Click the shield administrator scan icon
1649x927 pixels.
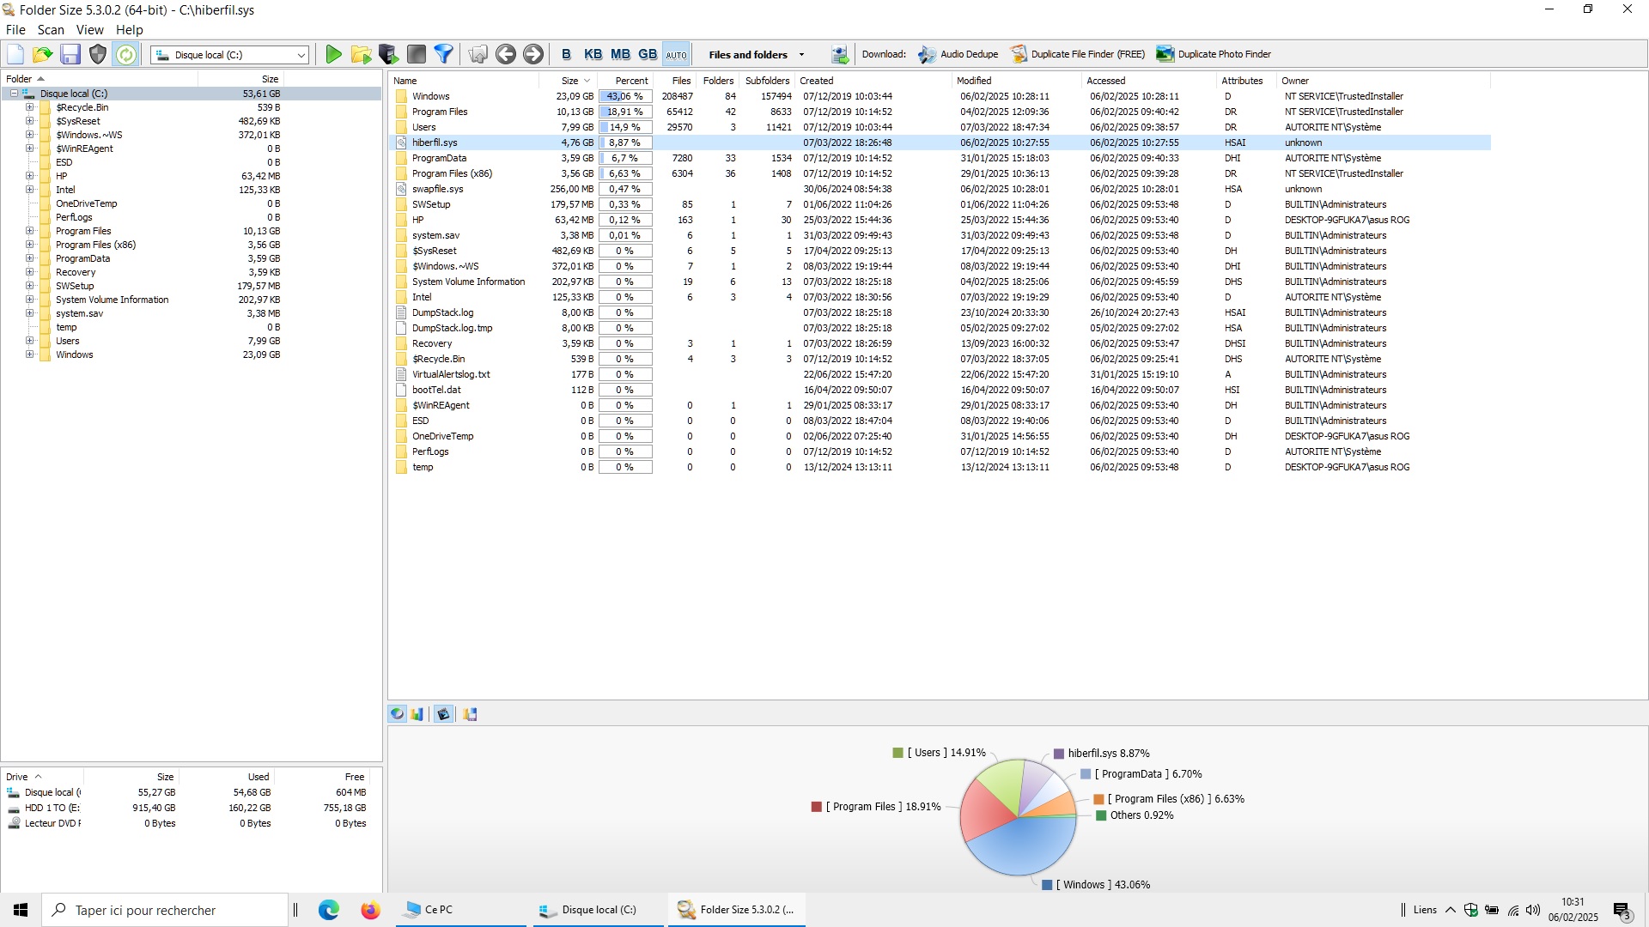98,55
